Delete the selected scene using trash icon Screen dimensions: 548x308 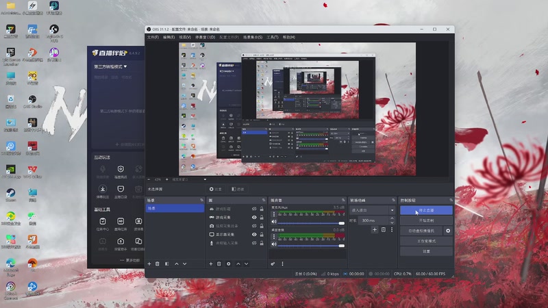tap(158, 264)
